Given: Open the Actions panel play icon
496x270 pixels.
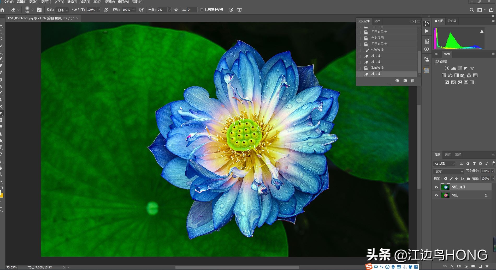Looking at the screenshot, I should point(427,31).
